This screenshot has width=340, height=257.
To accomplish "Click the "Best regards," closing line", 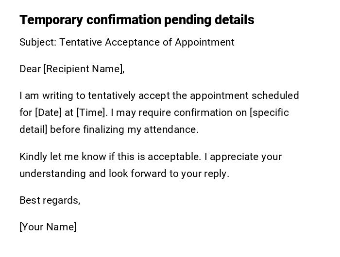I will (50, 200).
